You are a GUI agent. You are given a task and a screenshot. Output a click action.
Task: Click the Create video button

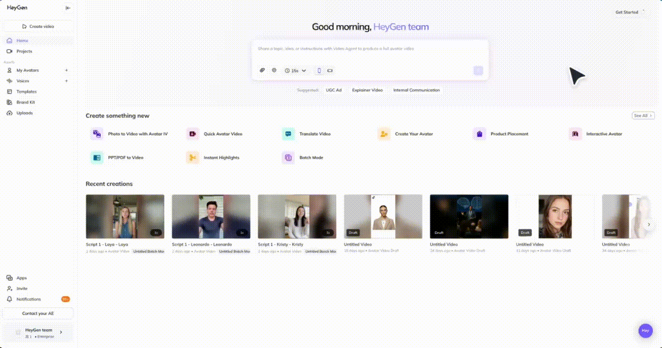[x=38, y=27]
